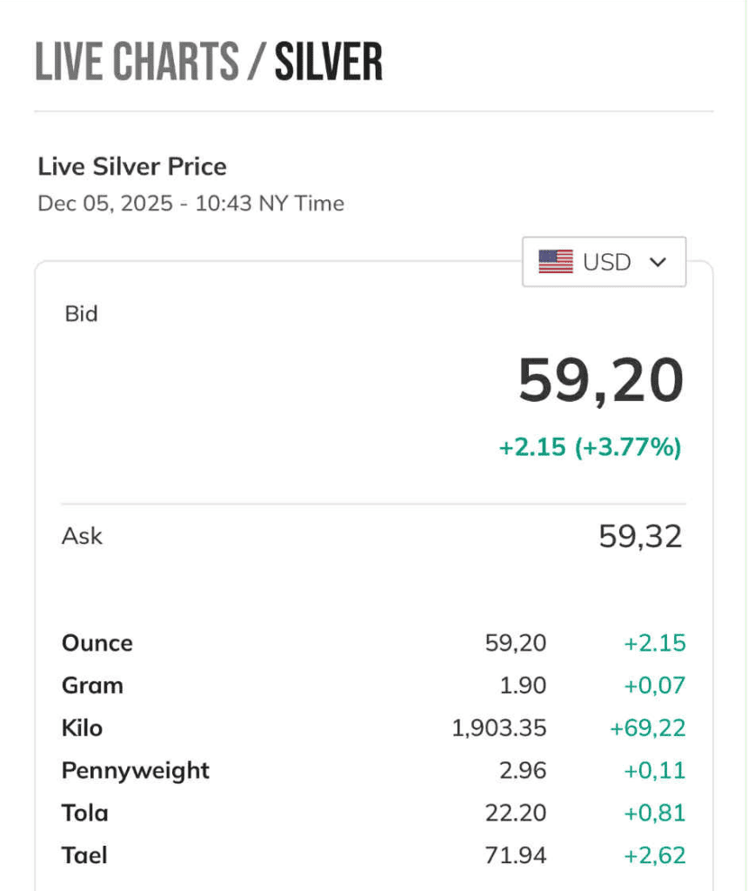Screen dimensions: 748x891
Task: Click the Silver breadcrumb heading
Action: point(329,62)
